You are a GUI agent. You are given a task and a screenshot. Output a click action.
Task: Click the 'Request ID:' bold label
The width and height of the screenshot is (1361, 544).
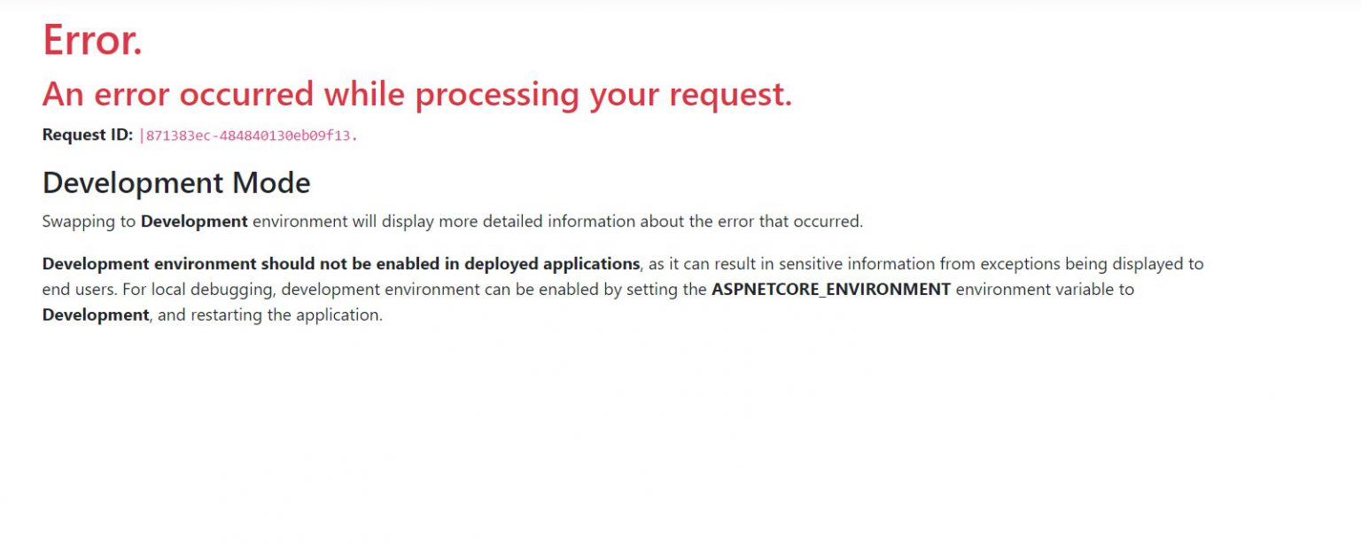(x=88, y=135)
